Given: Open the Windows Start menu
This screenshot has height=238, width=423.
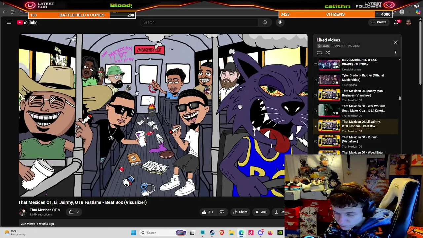Looking at the screenshot, I should click(x=134, y=233).
